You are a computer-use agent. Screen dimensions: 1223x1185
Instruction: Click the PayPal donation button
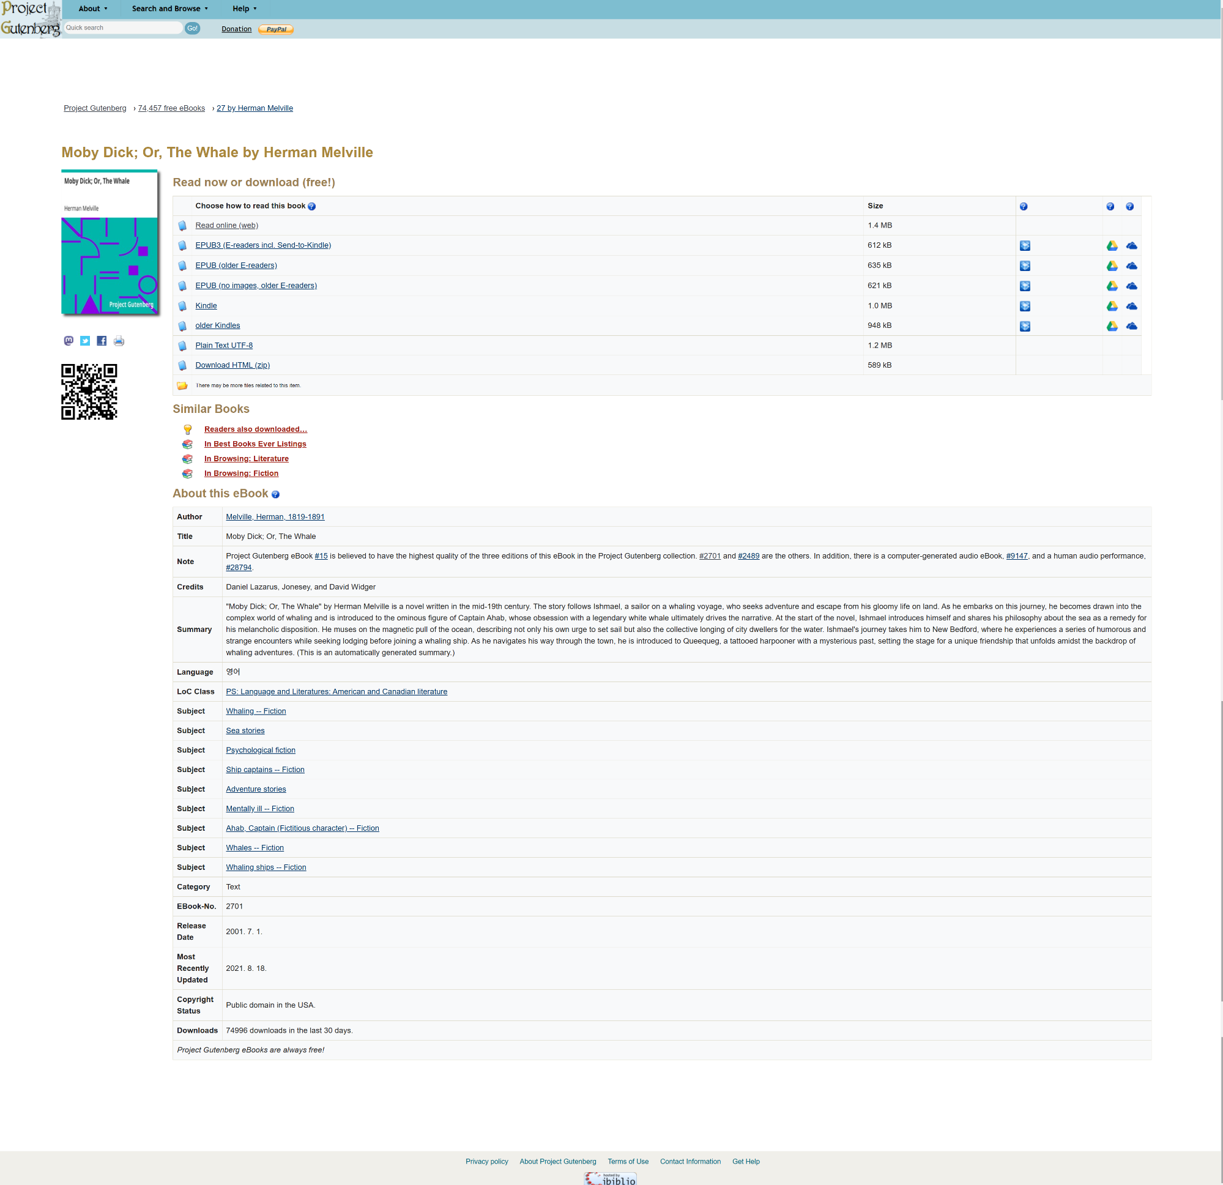276,29
